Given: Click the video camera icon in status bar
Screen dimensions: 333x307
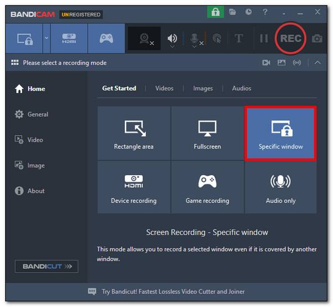Looking at the screenshot, I should pyautogui.click(x=266, y=63).
